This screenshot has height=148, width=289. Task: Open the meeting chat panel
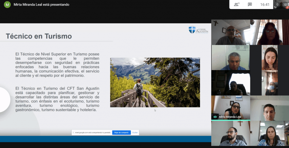[x=250, y=5]
